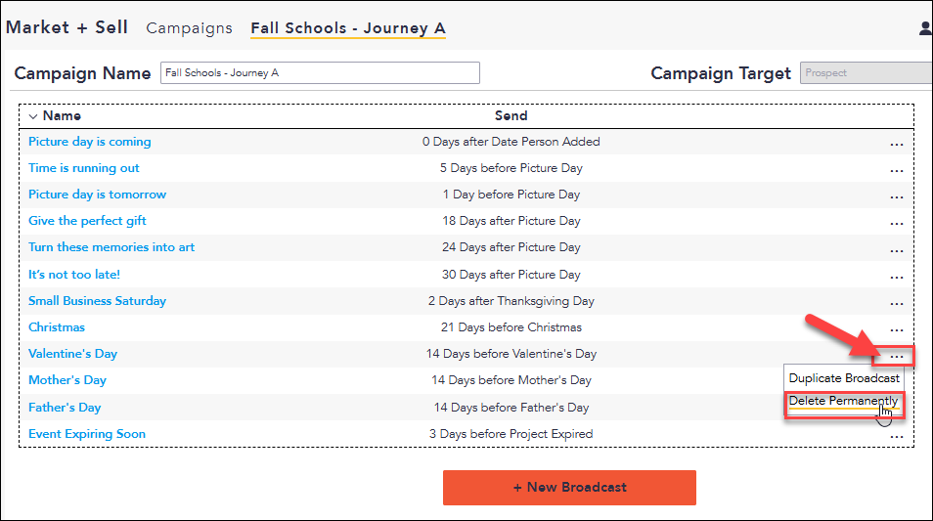This screenshot has width=933, height=521.
Task: Click the + New Broadcast button
Action: point(569,488)
